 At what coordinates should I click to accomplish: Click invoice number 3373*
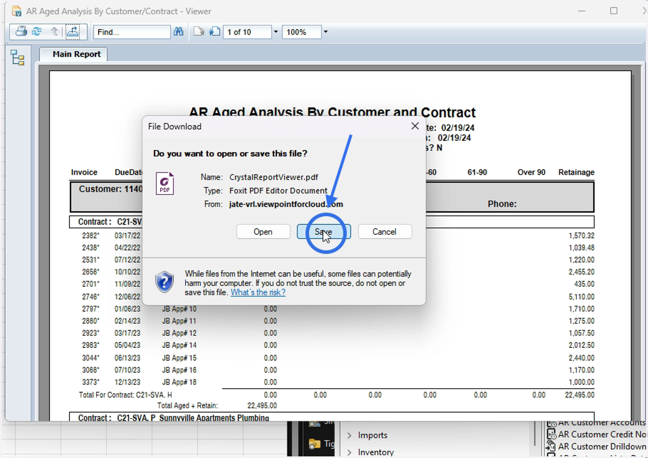[91, 382]
